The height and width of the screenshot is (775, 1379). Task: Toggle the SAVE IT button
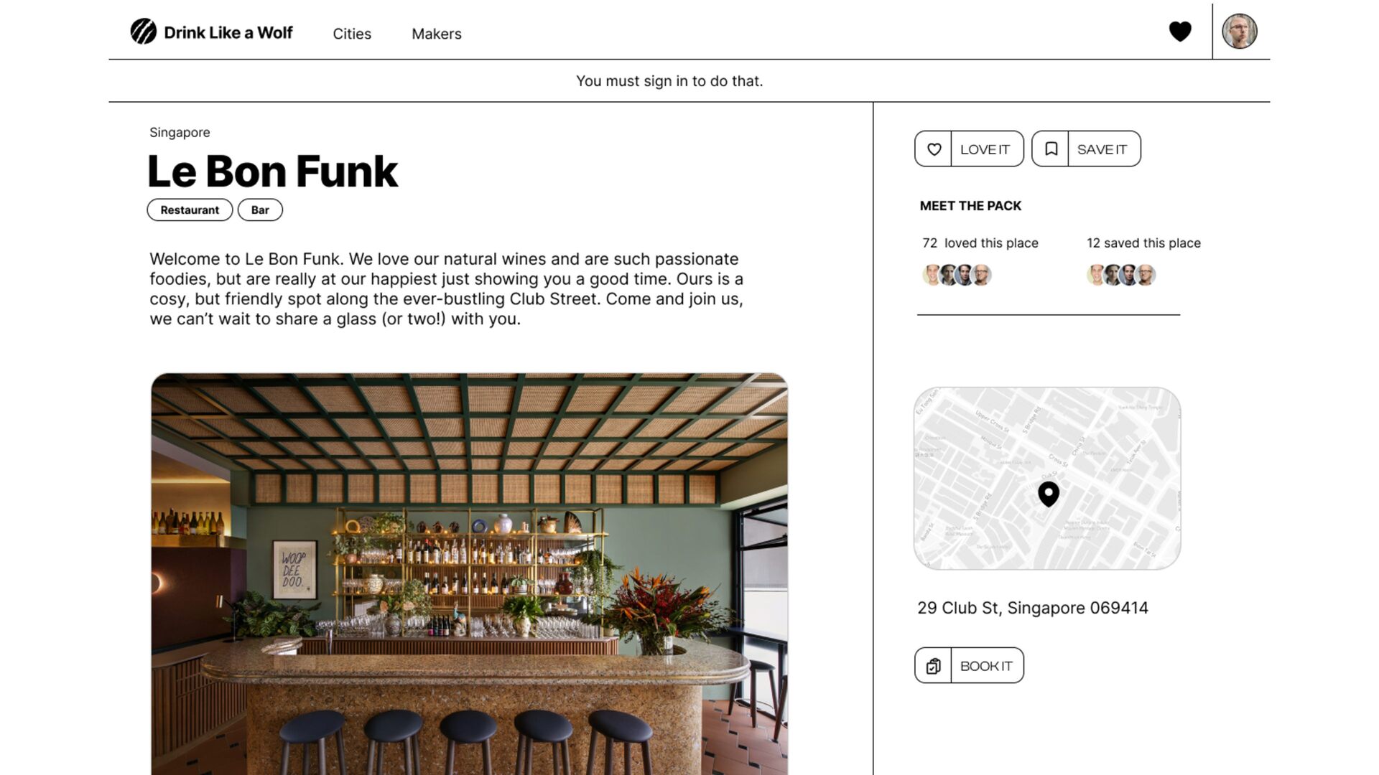click(1086, 149)
